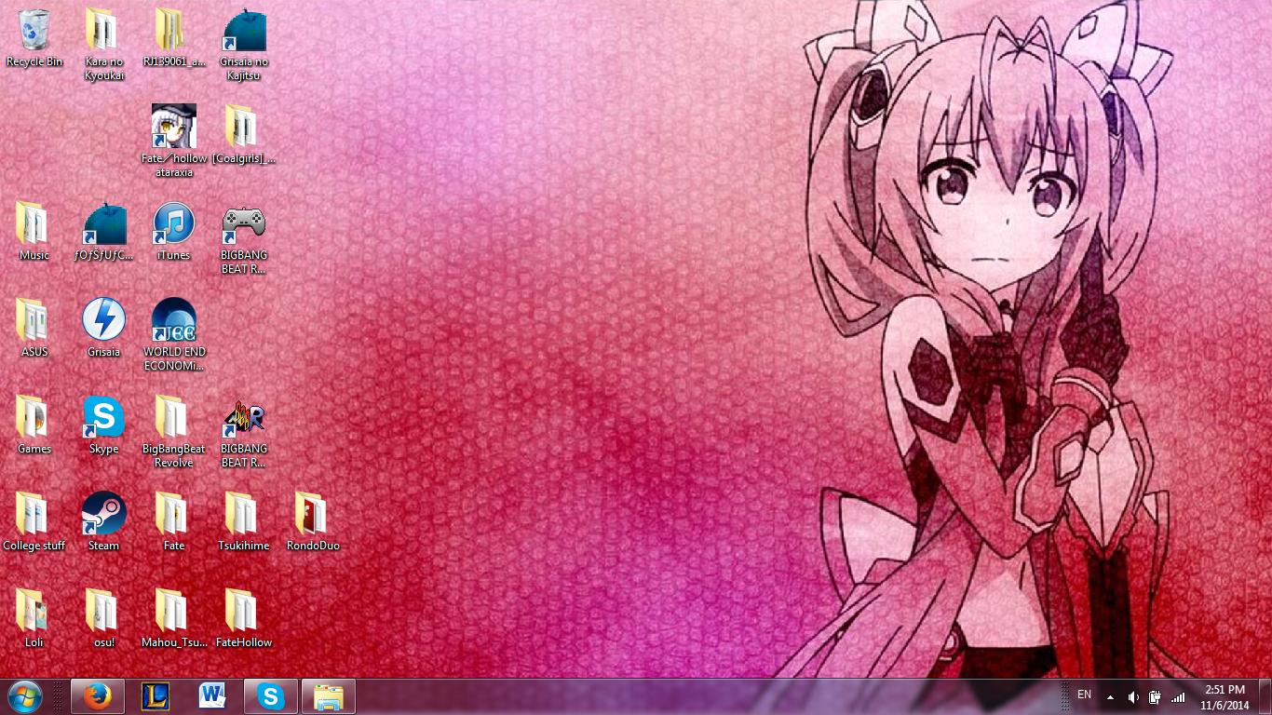Image resolution: width=1272 pixels, height=715 pixels.
Task: Launch League of Legends from taskbar
Action: [155, 696]
